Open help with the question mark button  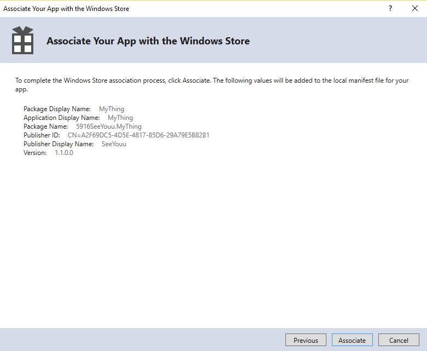[390, 8]
